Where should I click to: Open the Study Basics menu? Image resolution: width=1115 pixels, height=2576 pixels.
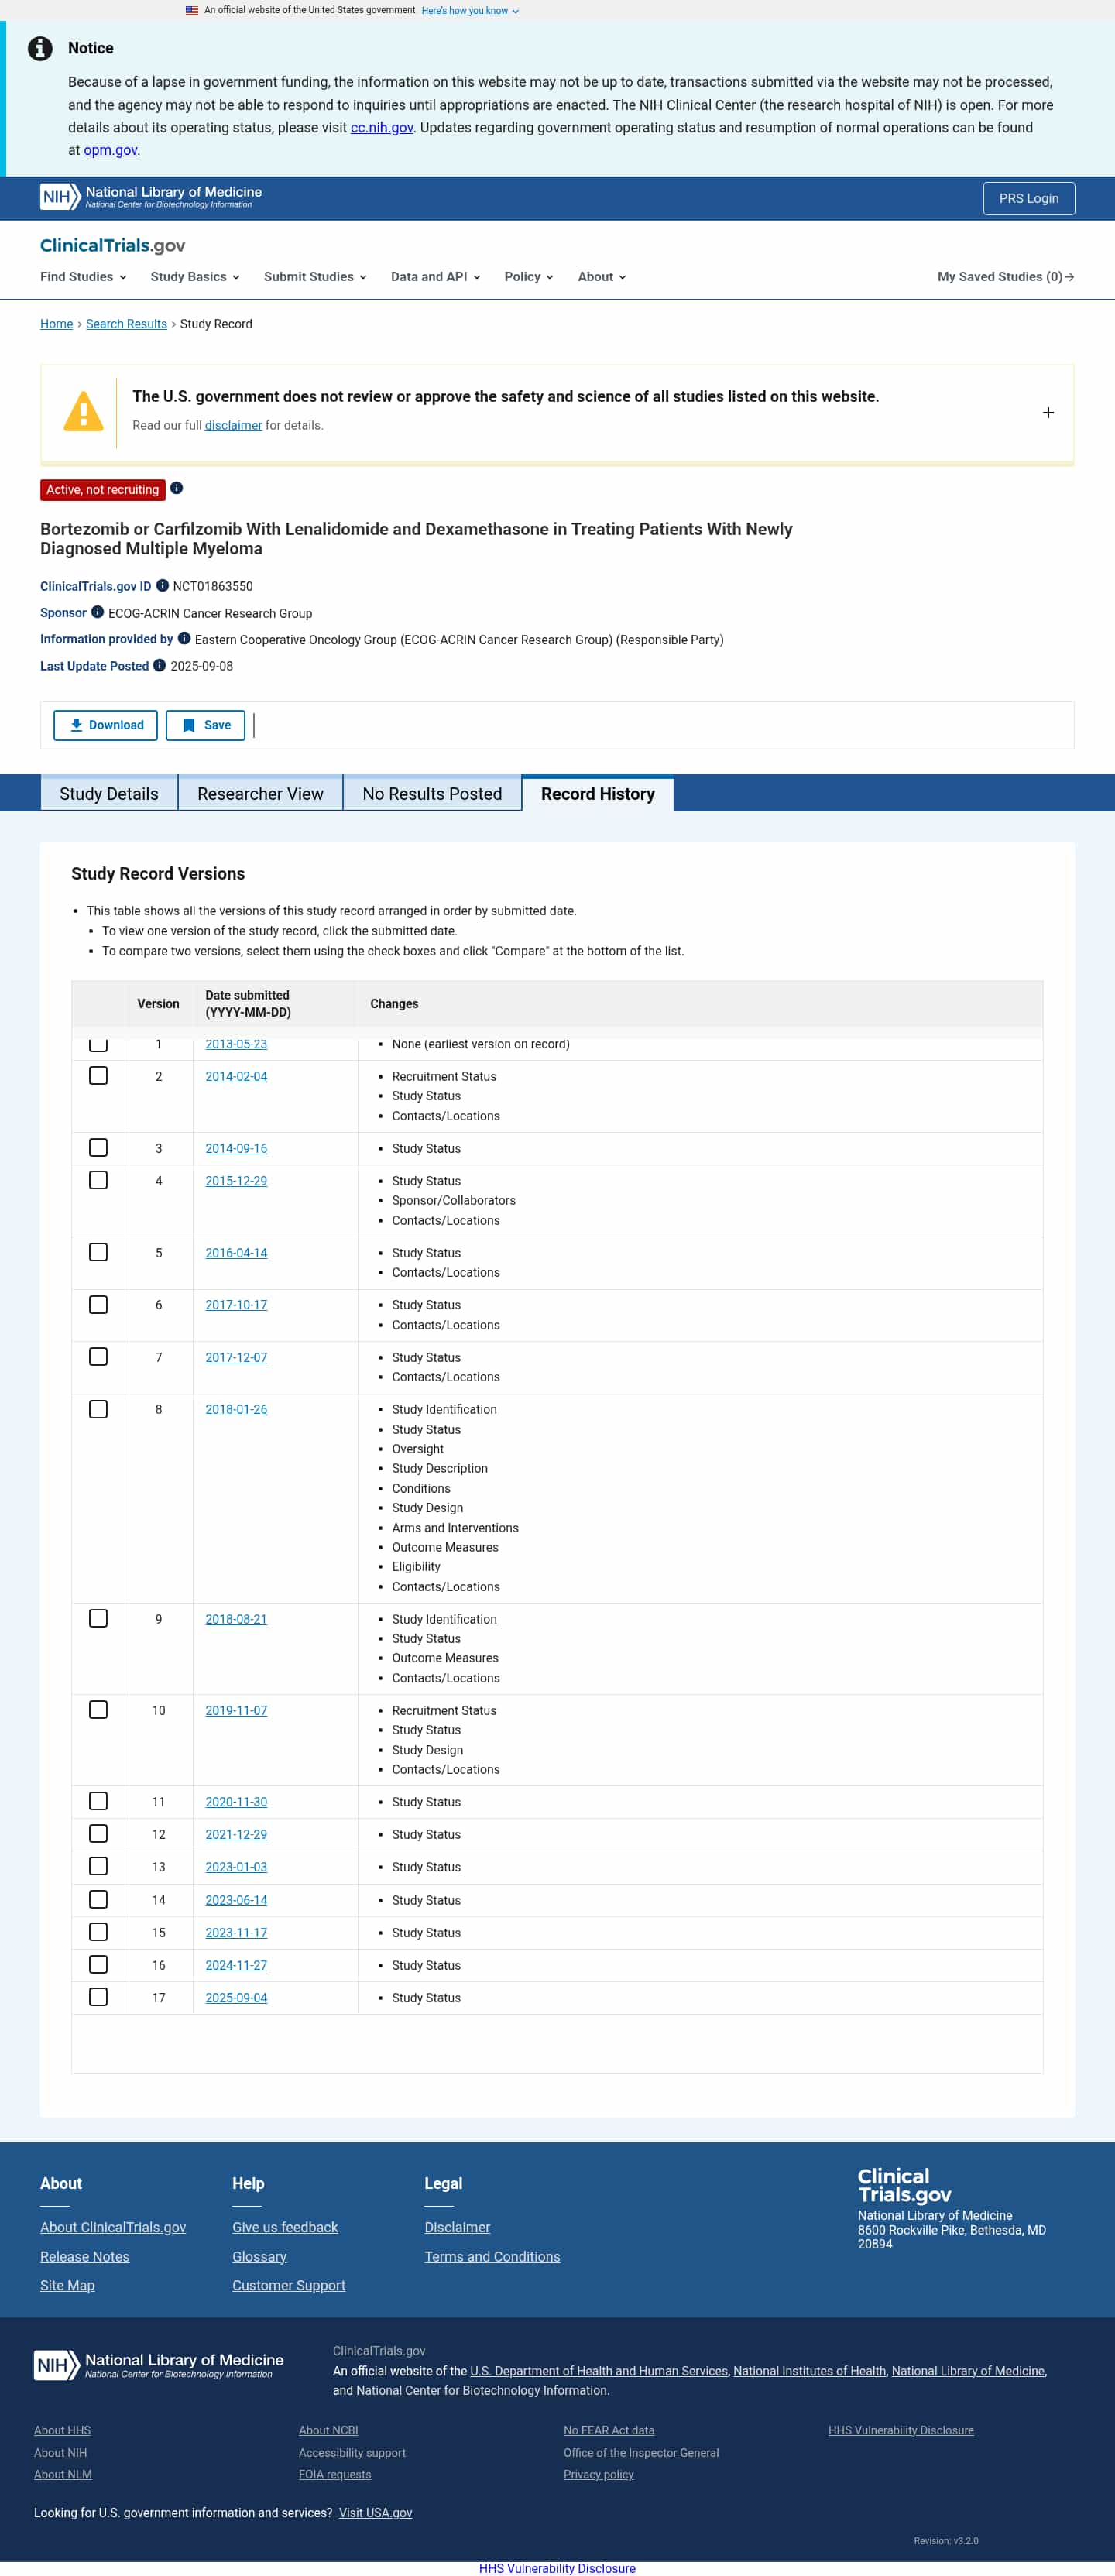click(195, 277)
